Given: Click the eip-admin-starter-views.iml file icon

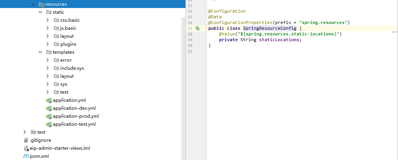Looking at the screenshot, I should coord(26,148).
